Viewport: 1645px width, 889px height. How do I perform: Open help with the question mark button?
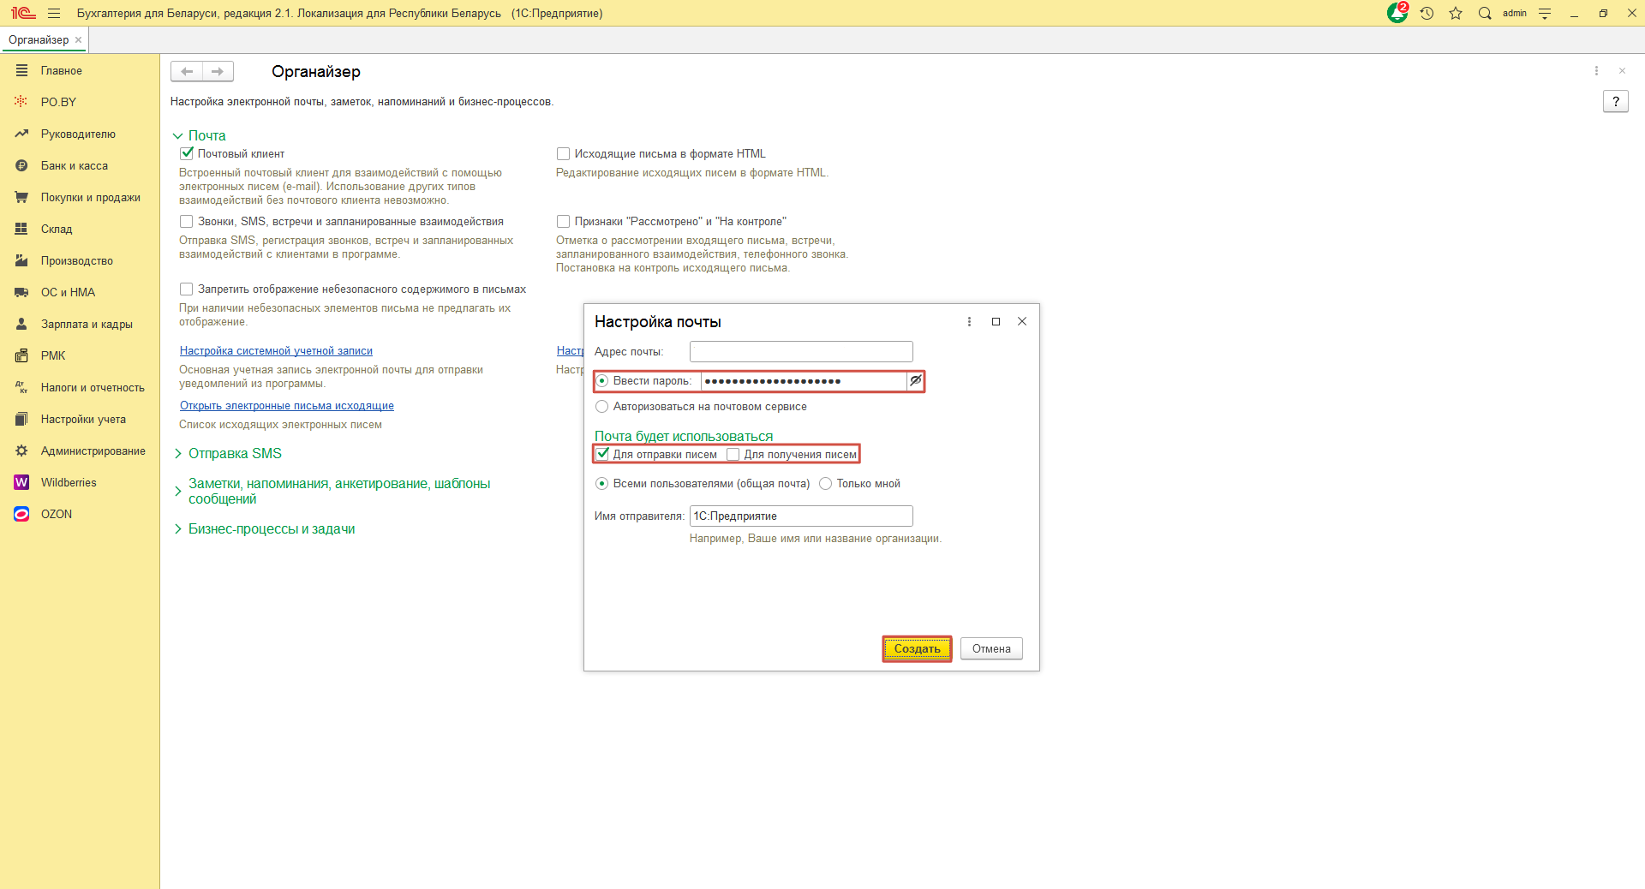tap(1615, 102)
